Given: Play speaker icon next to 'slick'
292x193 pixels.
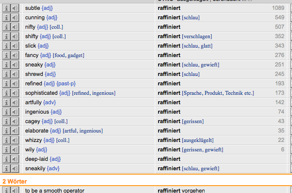Looking at the screenshot, I should click(15, 46).
